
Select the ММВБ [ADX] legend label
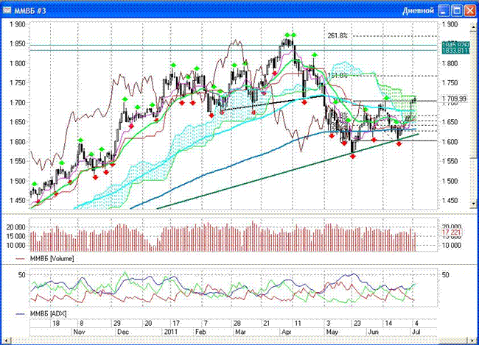tap(48, 313)
